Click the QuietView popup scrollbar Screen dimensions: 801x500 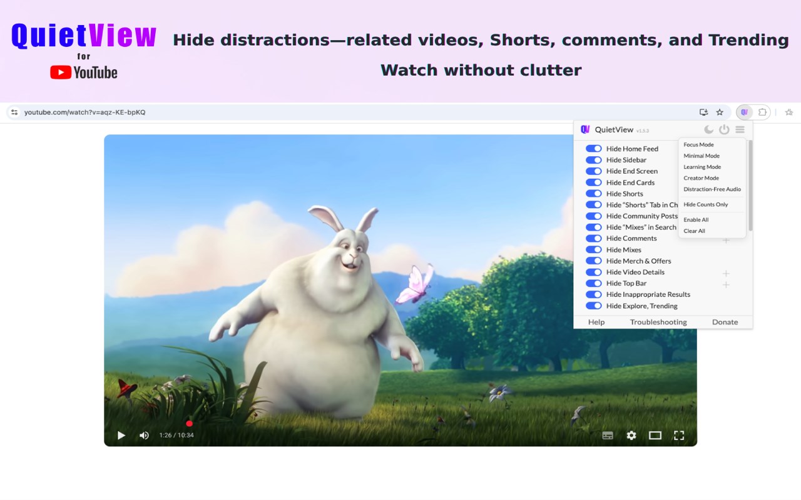coord(750,186)
